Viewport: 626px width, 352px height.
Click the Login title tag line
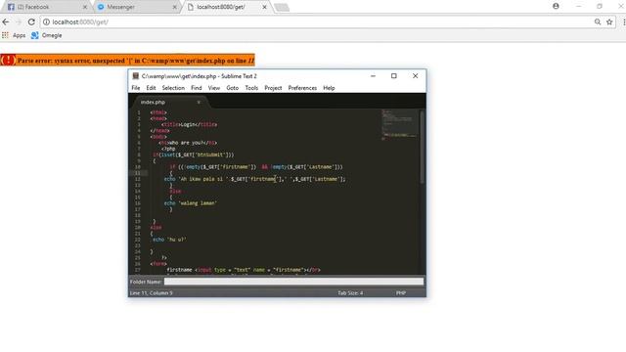189,124
